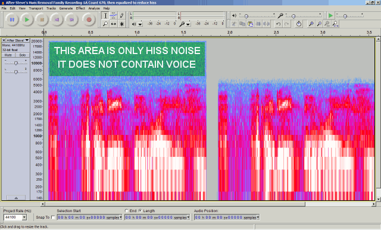This screenshot has width=381, height=230.
Task: Open Selection Start time format dropdown
Action: click(x=120, y=218)
